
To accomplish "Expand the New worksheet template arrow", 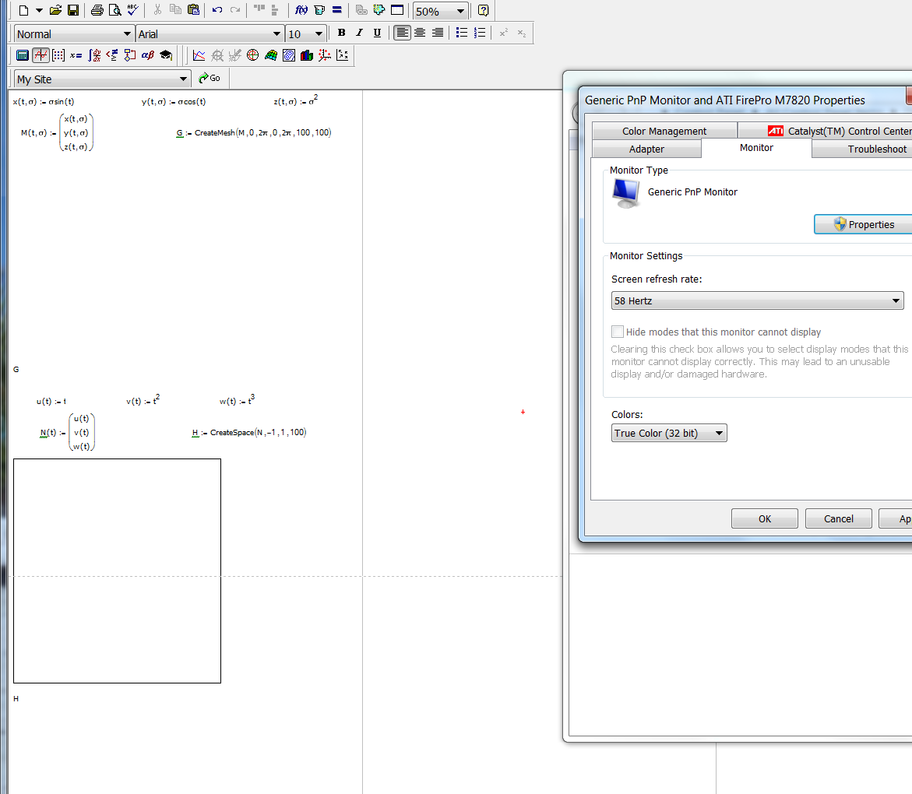I will coord(39,10).
